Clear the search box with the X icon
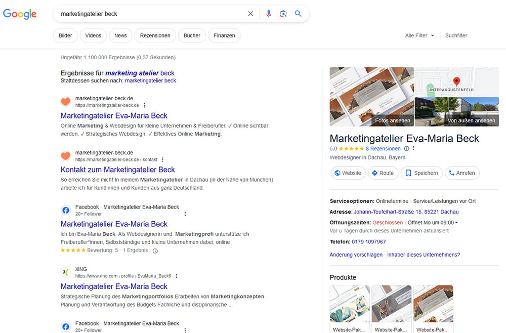The image size is (506, 333). click(x=250, y=14)
